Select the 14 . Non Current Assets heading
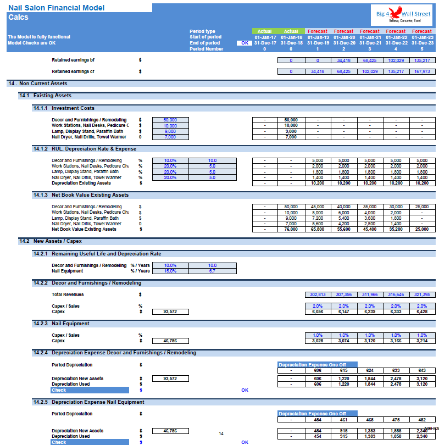 221,84
